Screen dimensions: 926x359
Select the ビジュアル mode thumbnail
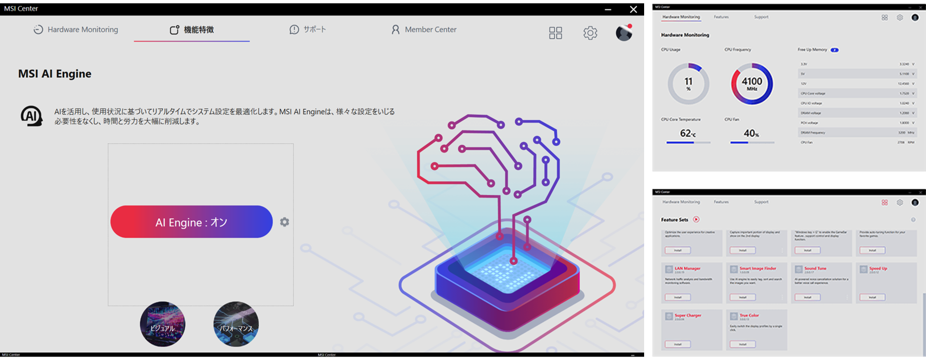(162, 324)
